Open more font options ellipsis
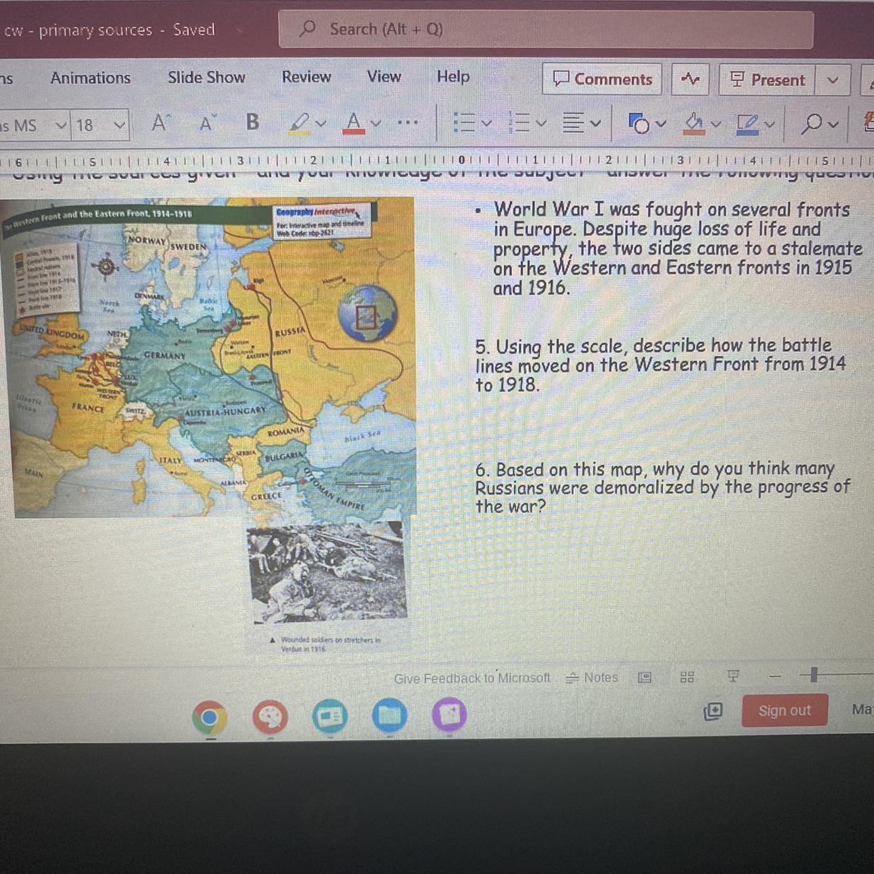 pyautogui.click(x=407, y=123)
